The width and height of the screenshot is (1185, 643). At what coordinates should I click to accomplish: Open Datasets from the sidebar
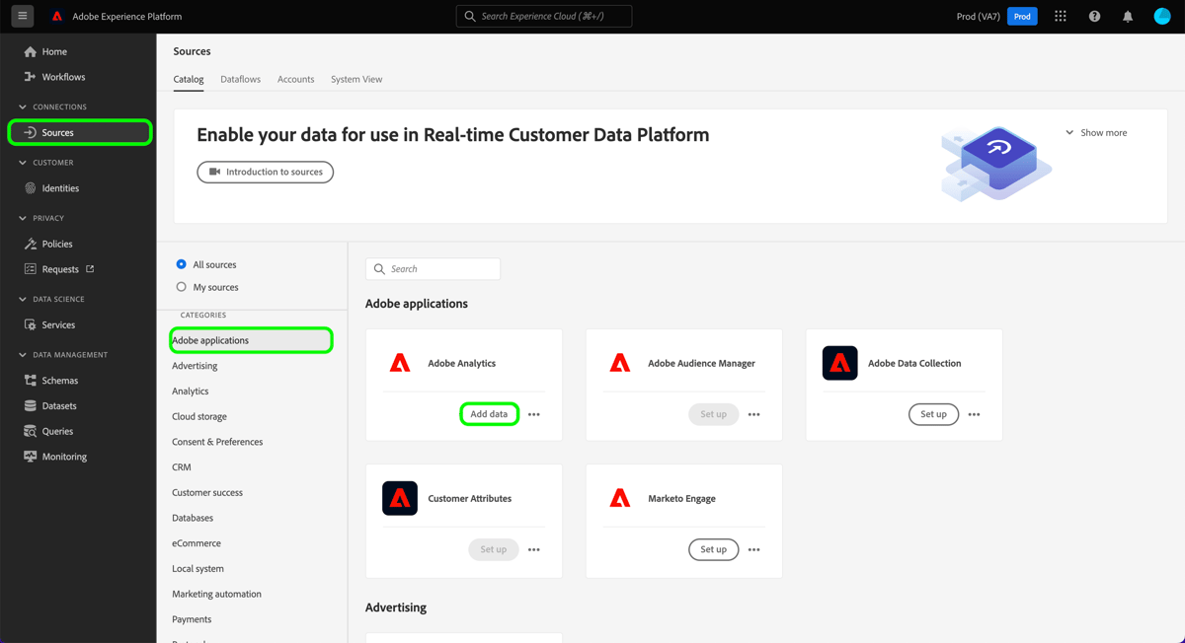pos(58,404)
